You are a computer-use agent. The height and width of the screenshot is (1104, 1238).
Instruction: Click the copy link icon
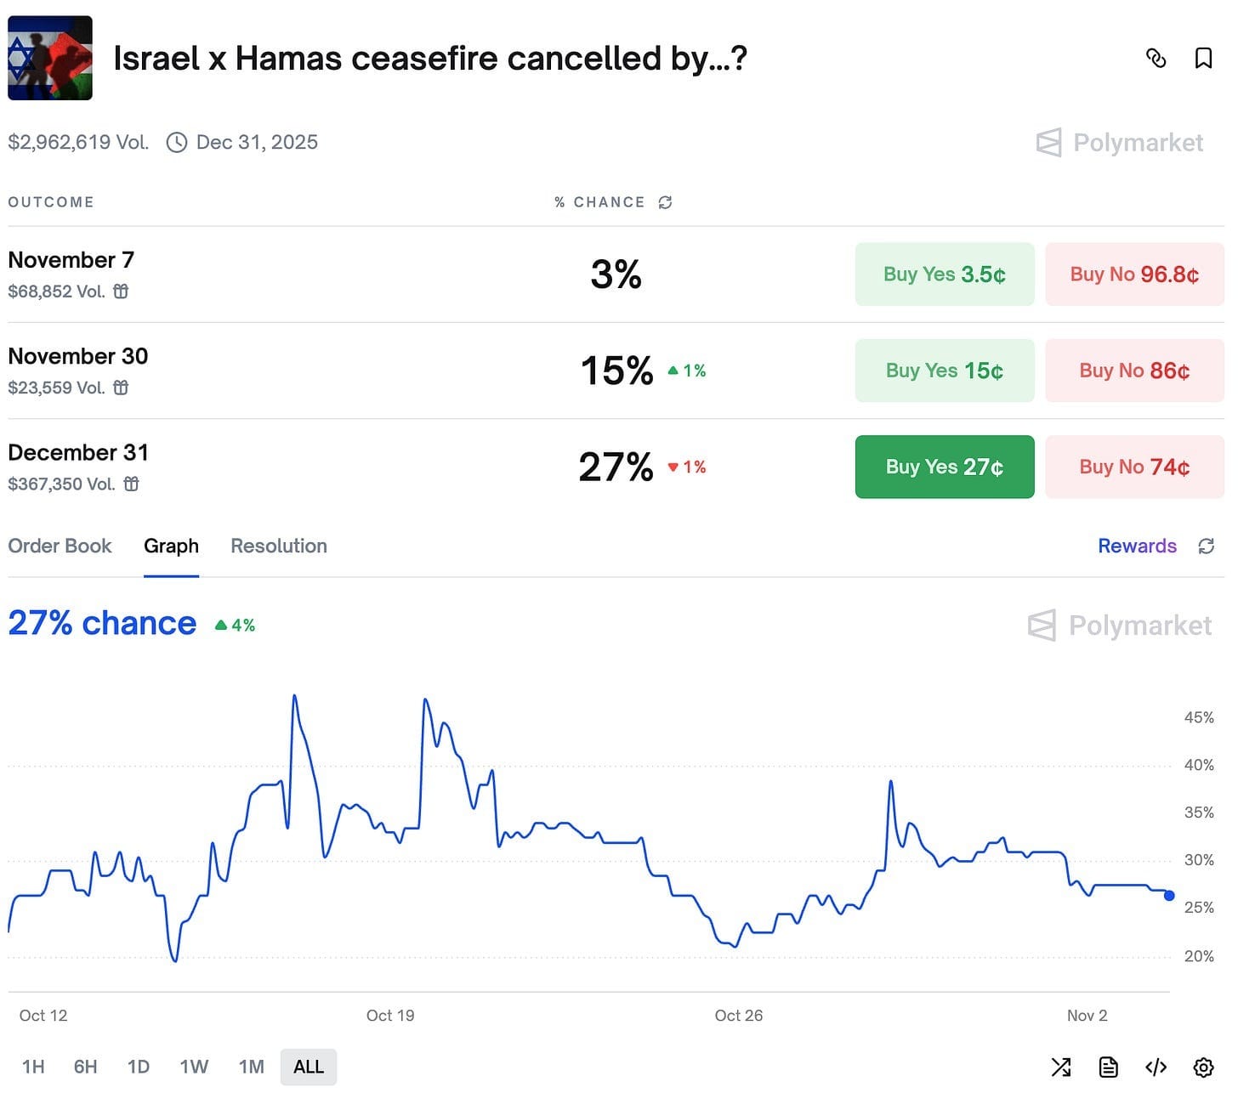tap(1156, 58)
